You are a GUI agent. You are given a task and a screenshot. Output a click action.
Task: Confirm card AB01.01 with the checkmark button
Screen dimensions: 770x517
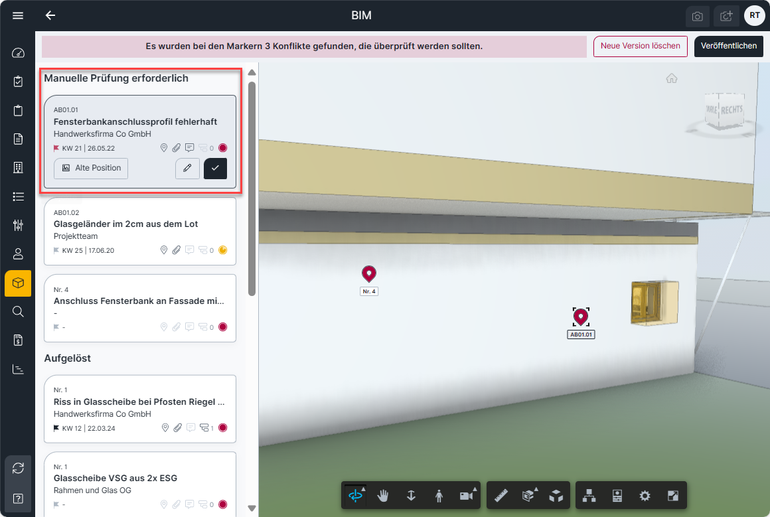click(x=215, y=169)
